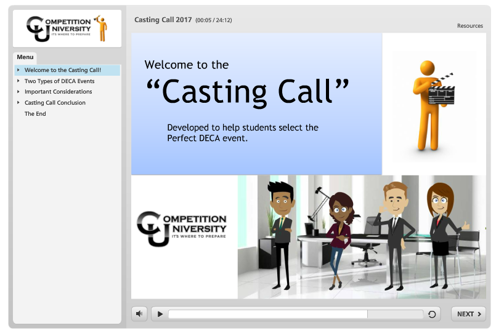The width and height of the screenshot is (496, 333).
Task: Jump to 'The End' slide
Action: point(35,114)
